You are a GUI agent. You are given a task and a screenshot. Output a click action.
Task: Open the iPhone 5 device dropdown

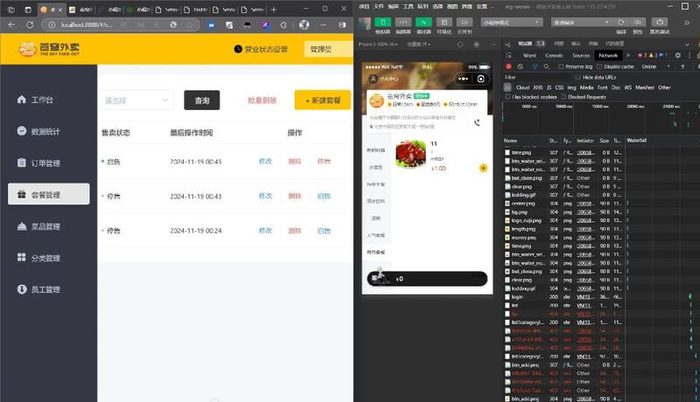point(379,44)
